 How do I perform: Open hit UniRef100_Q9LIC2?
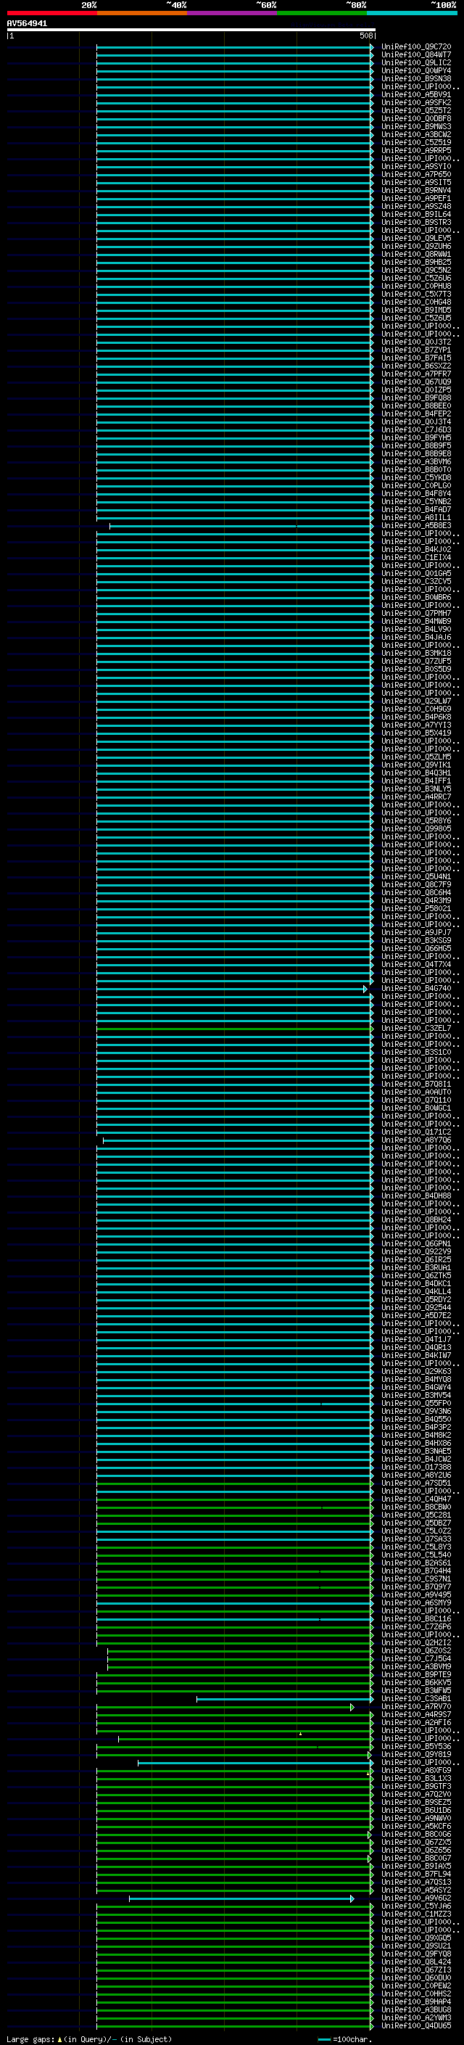(x=415, y=62)
